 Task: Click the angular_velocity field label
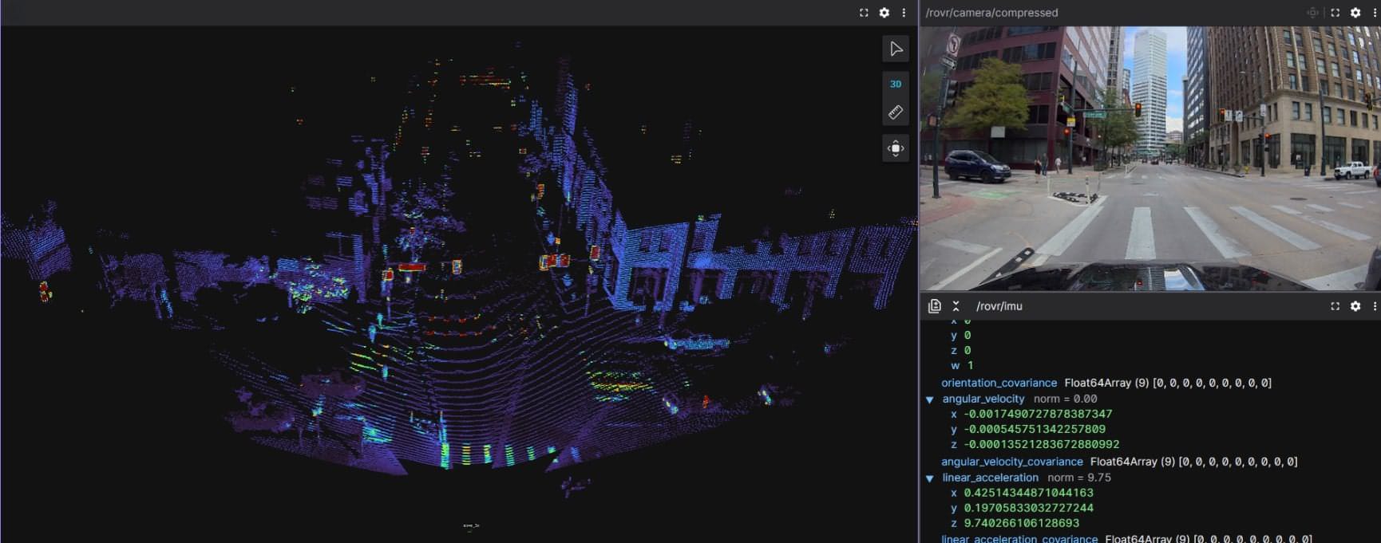point(983,399)
